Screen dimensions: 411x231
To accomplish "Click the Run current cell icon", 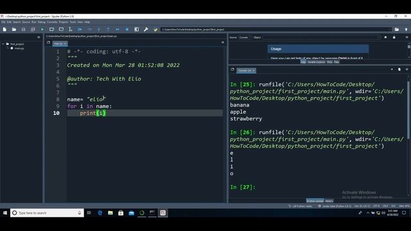I will click(x=51, y=30).
